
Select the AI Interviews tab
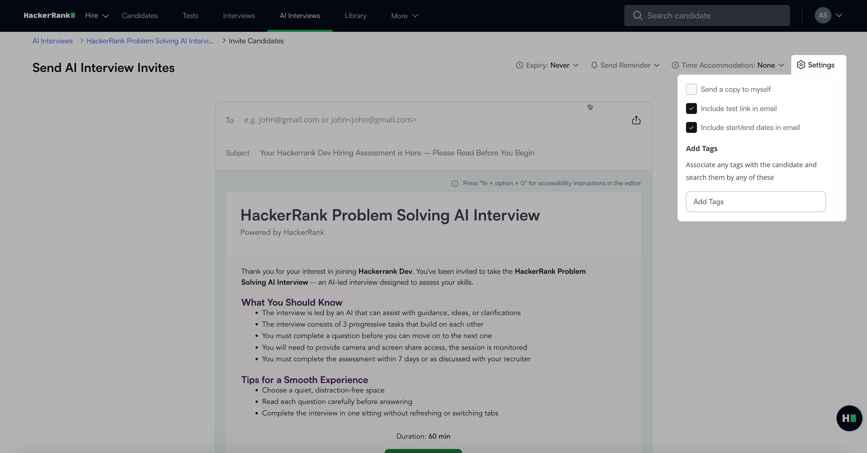(x=300, y=15)
